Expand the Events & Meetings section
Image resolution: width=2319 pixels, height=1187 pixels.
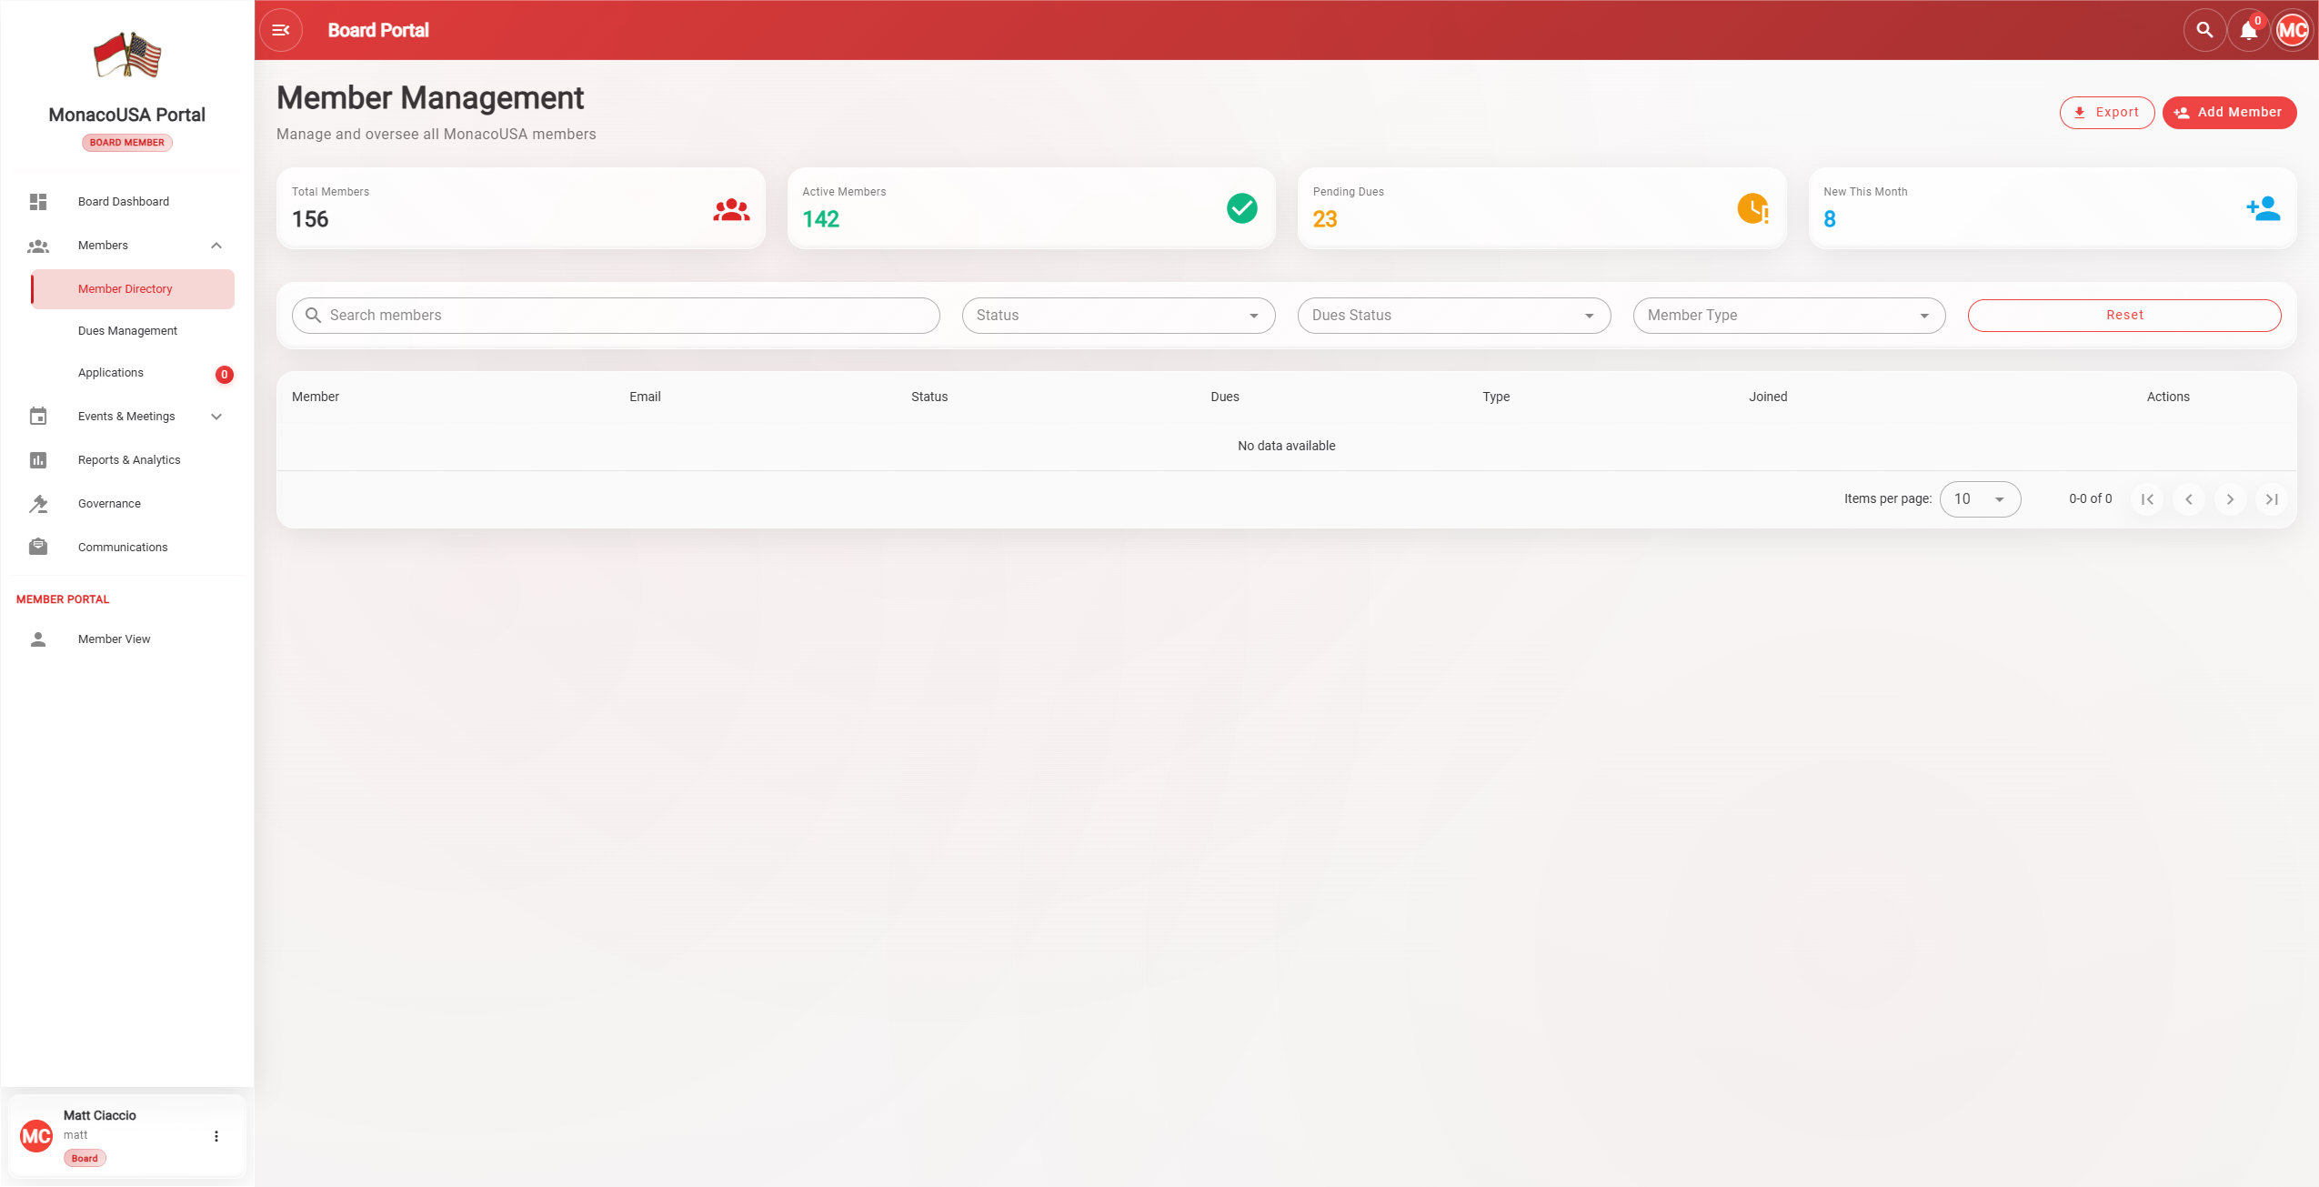click(x=216, y=417)
